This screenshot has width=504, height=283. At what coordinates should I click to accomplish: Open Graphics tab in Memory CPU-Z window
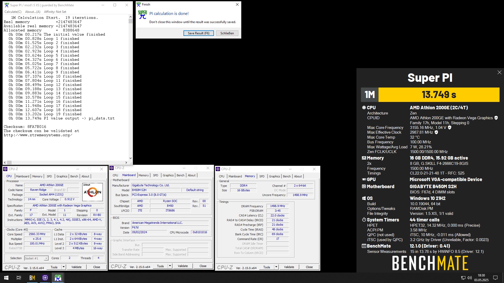pos(274,176)
